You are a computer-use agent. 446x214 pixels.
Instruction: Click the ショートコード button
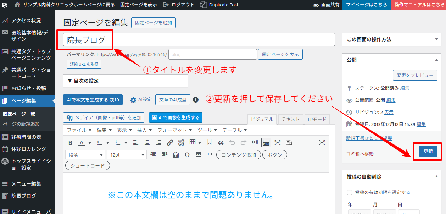88,165
